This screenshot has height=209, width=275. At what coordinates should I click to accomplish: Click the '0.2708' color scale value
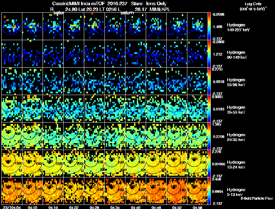point(219,137)
